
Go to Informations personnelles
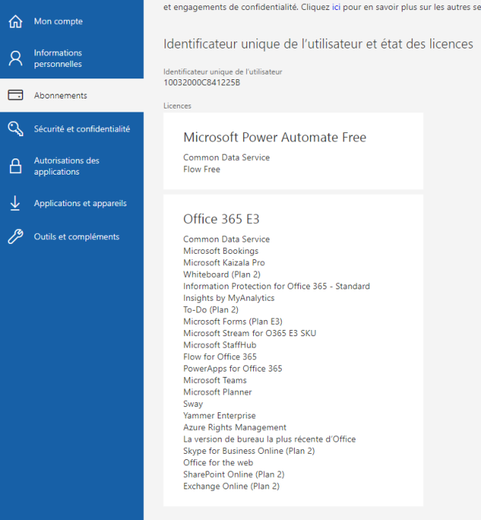click(58, 58)
